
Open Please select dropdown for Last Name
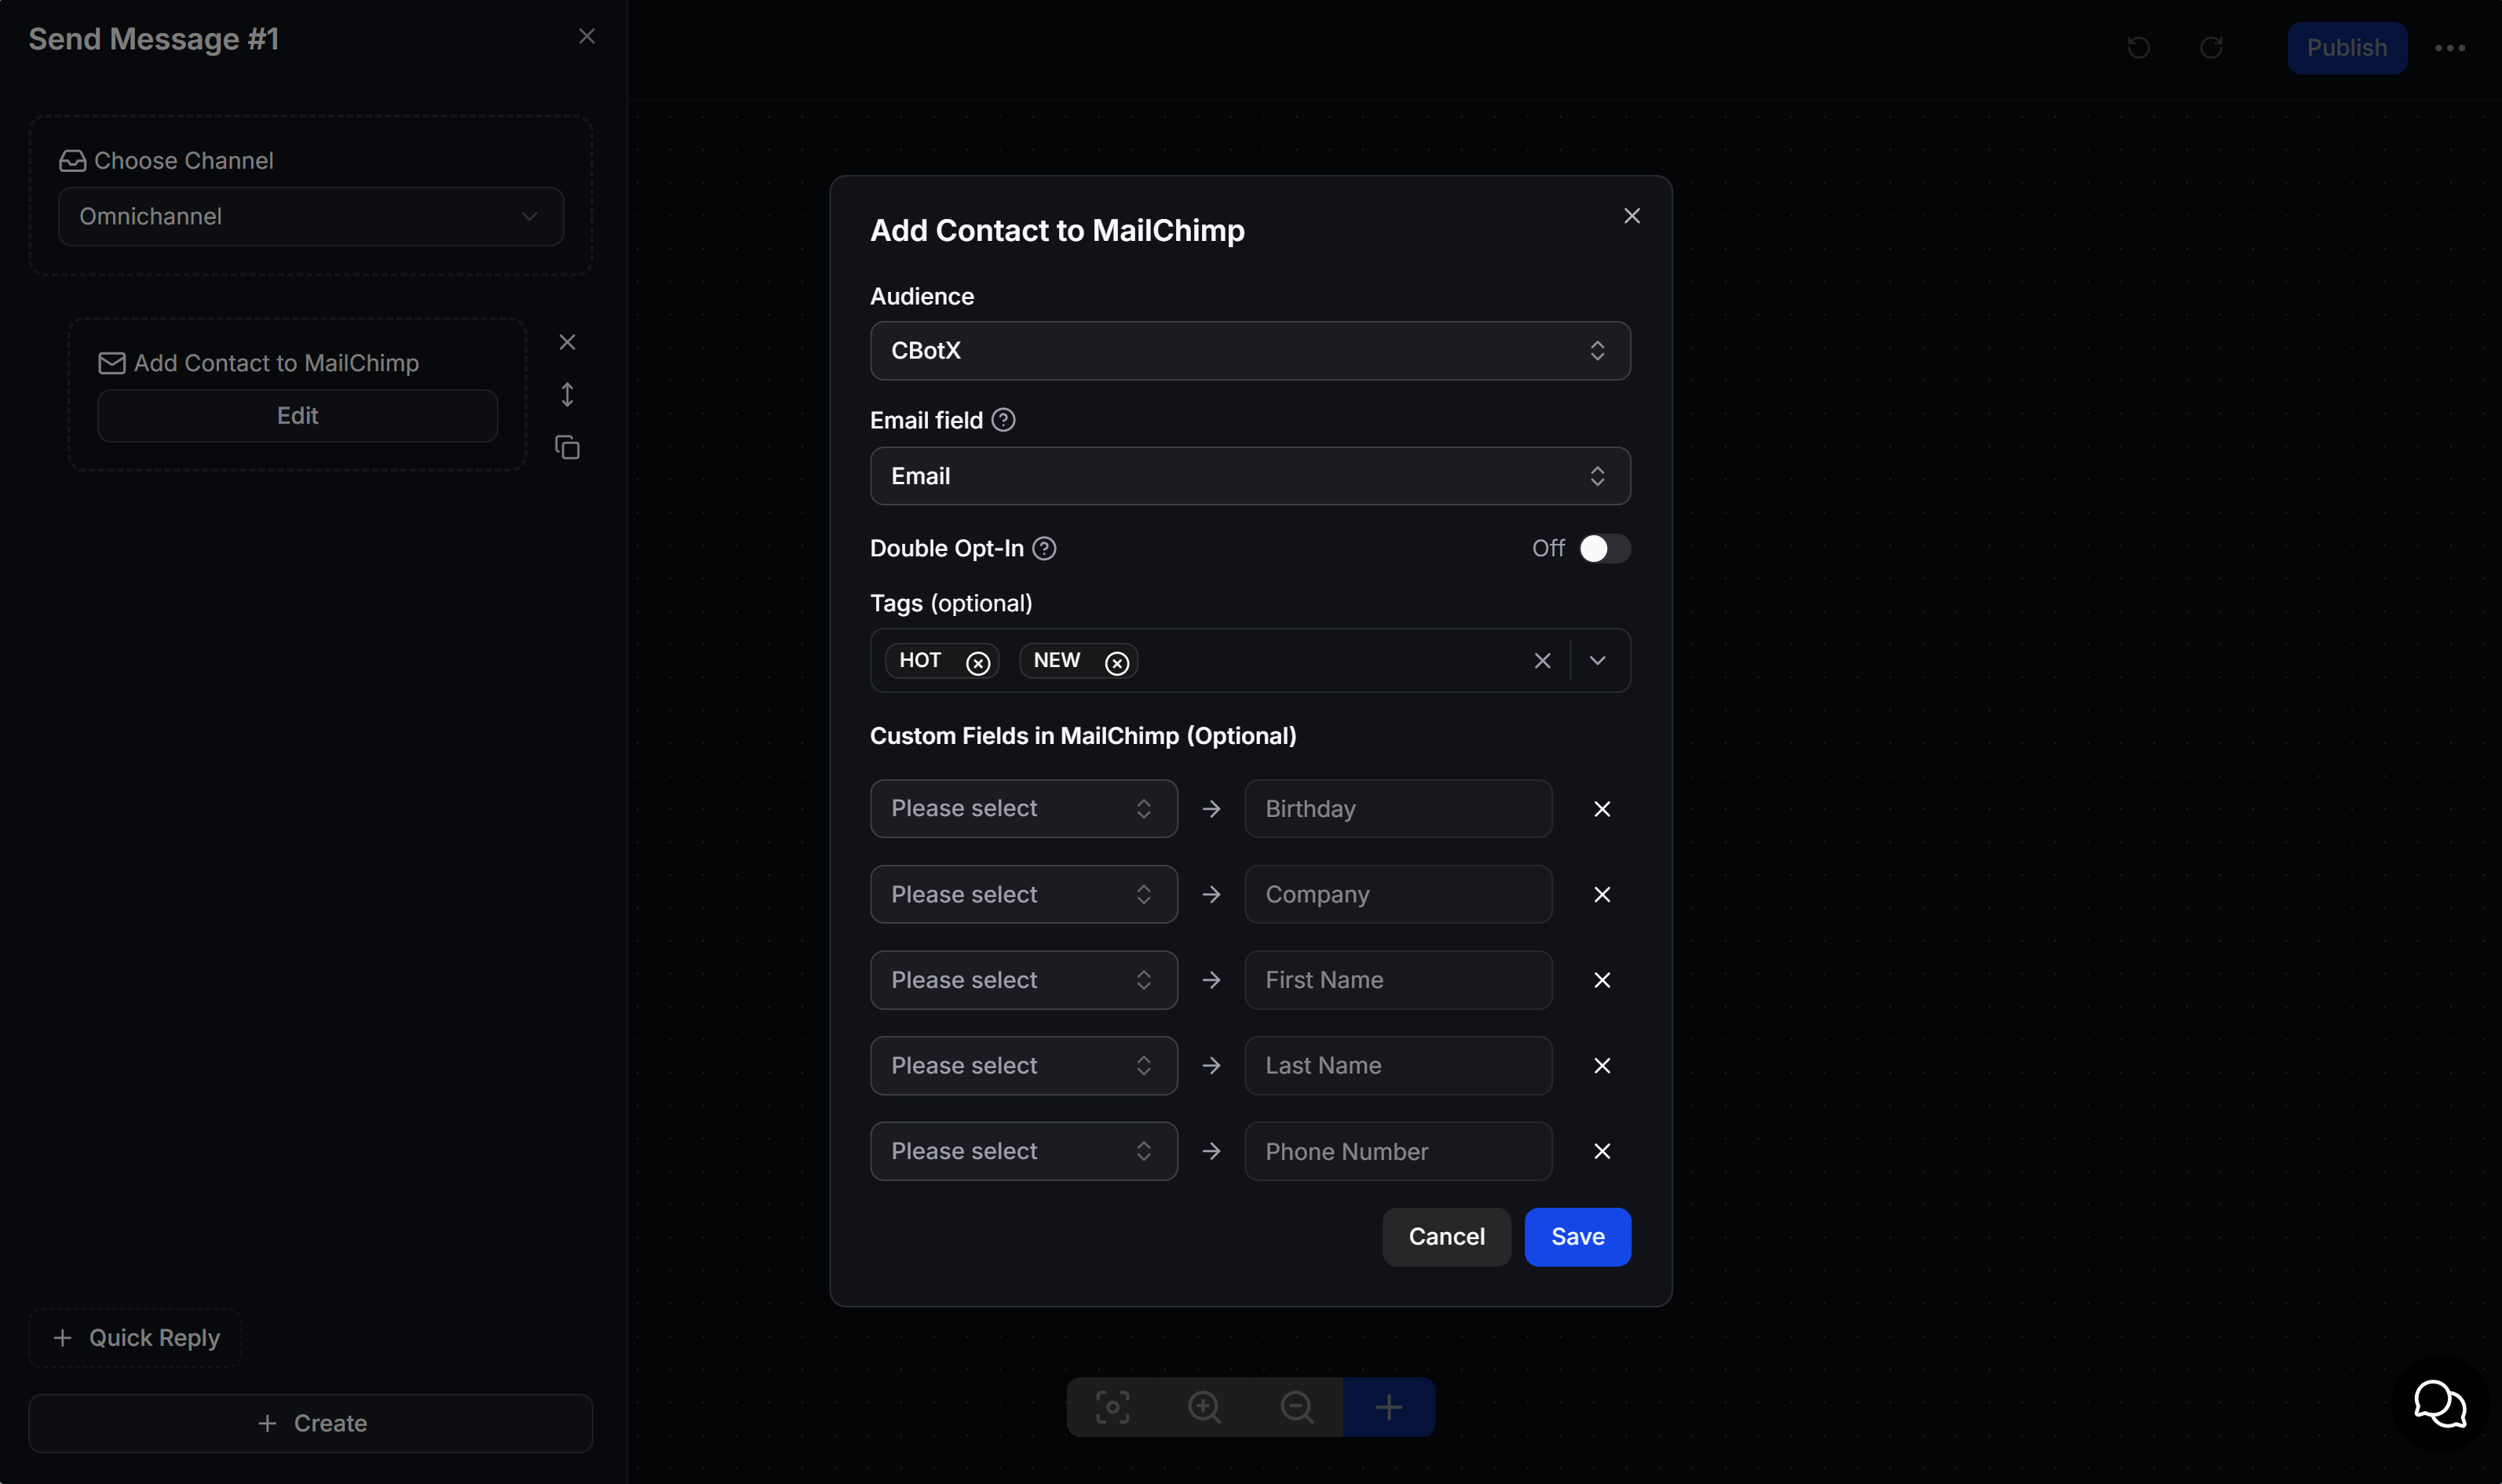pyautogui.click(x=1024, y=1066)
